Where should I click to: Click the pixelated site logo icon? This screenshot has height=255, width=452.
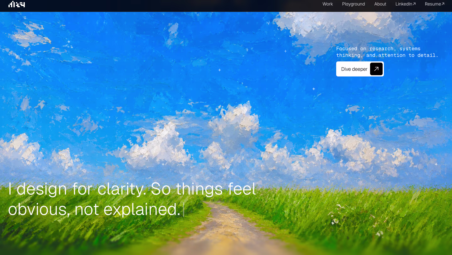click(17, 4)
